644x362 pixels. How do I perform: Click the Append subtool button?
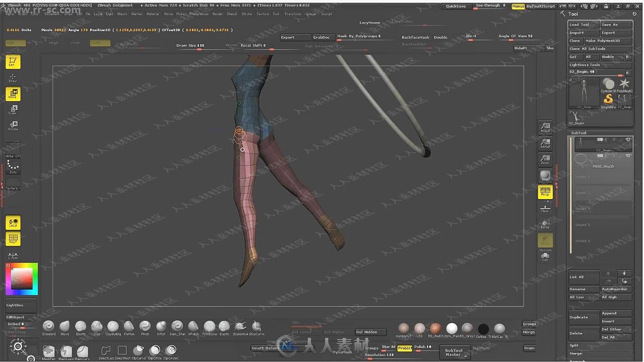coord(616,313)
